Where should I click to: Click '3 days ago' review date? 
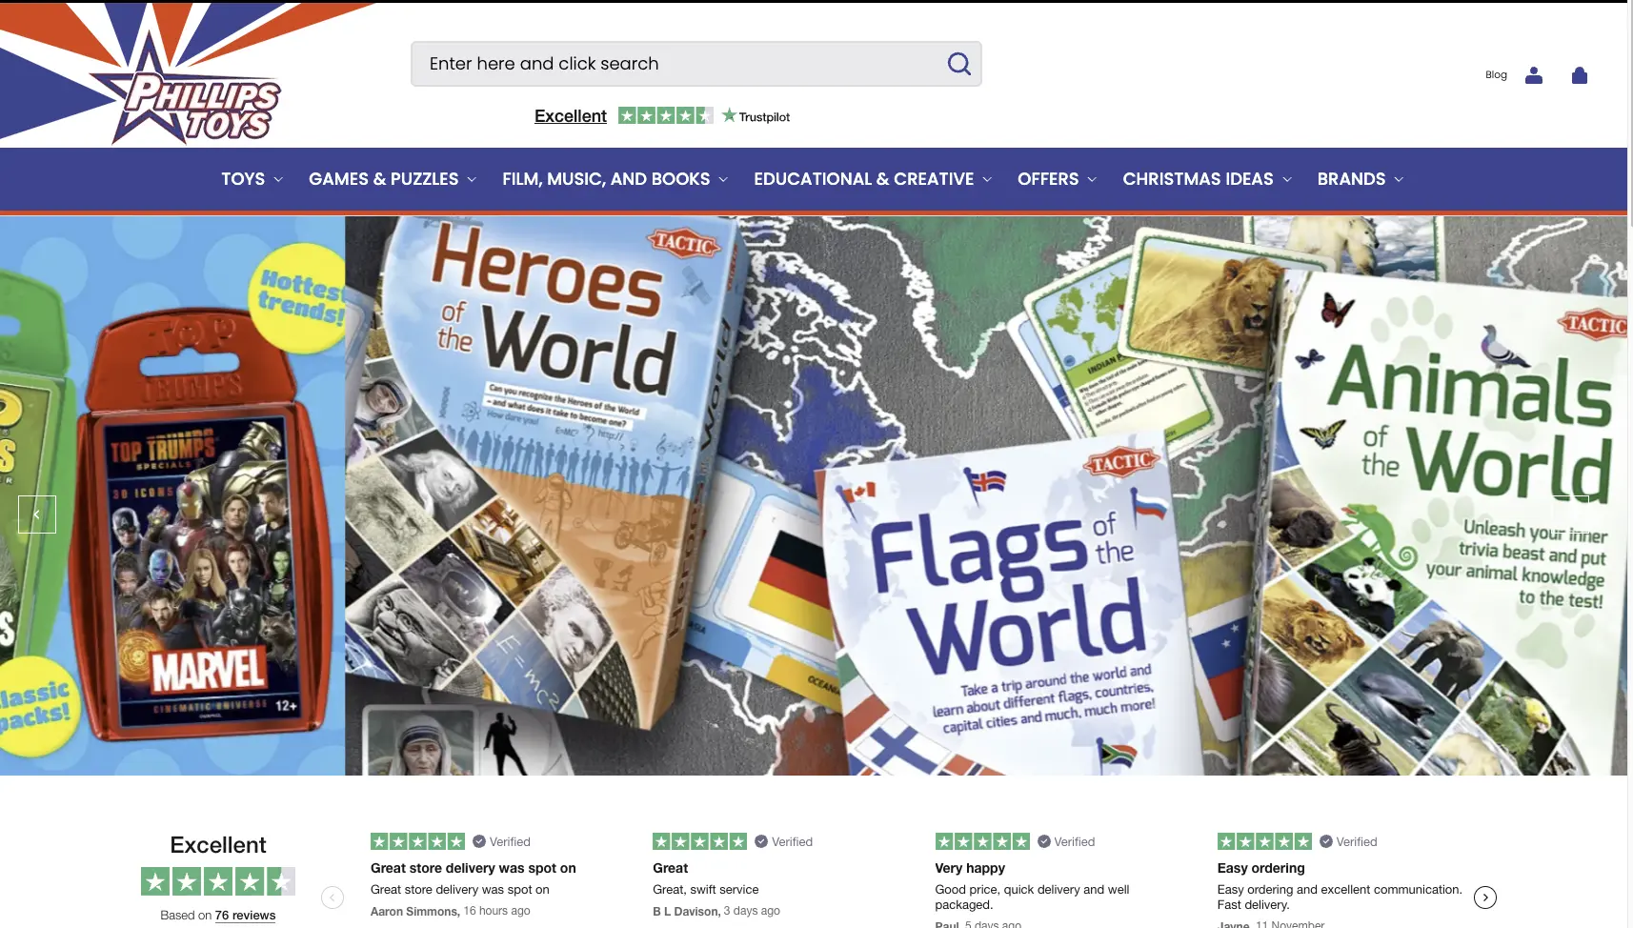(x=752, y=911)
